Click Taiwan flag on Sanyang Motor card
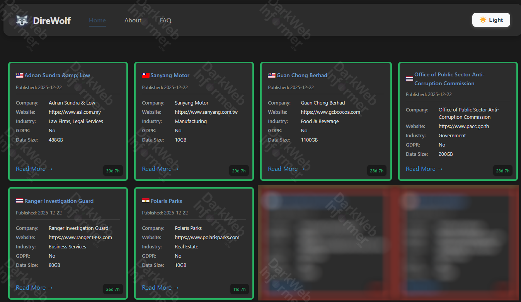The image size is (521, 302). pyautogui.click(x=146, y=75)
